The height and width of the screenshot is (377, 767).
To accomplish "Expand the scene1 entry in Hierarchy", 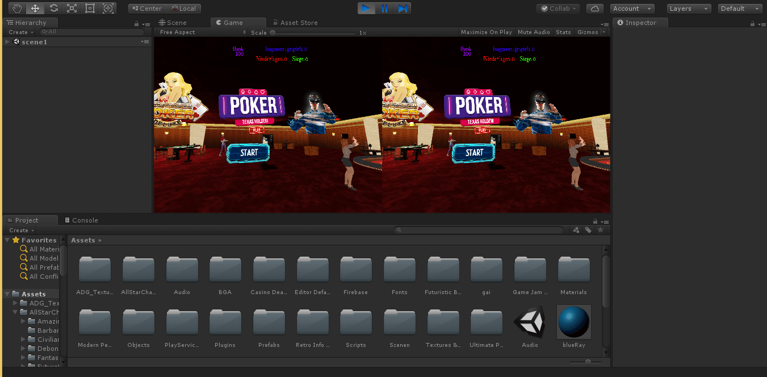I will [x=7, y=42].
